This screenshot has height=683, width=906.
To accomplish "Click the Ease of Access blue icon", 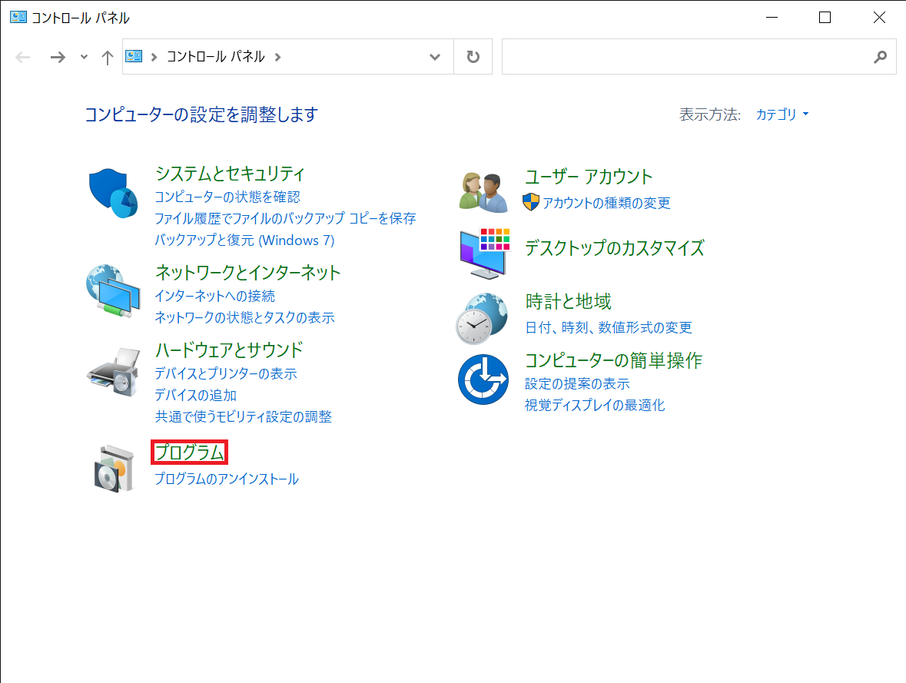I will pos(483,380).
